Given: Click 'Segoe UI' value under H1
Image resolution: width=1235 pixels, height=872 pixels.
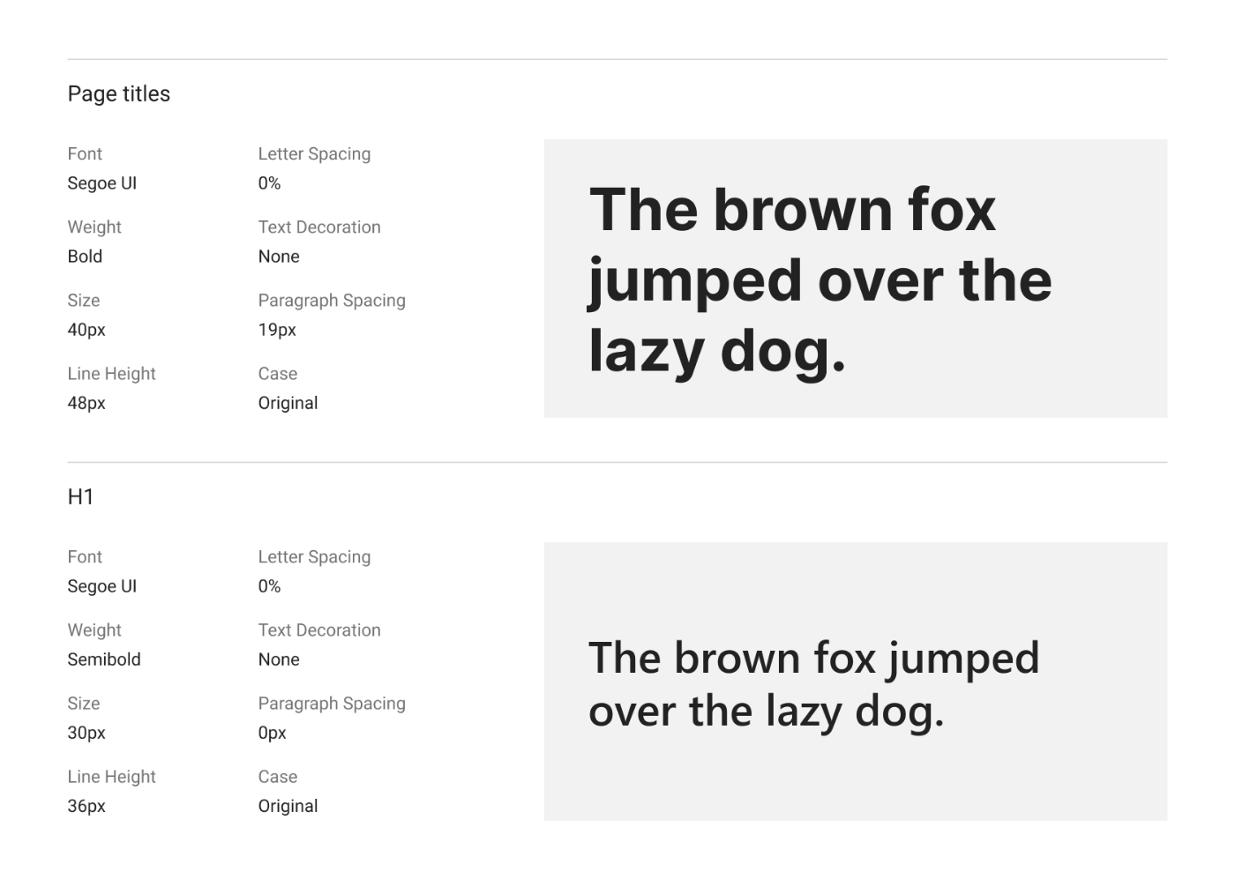Looking at the screenshot, I should tap(102, 586).
